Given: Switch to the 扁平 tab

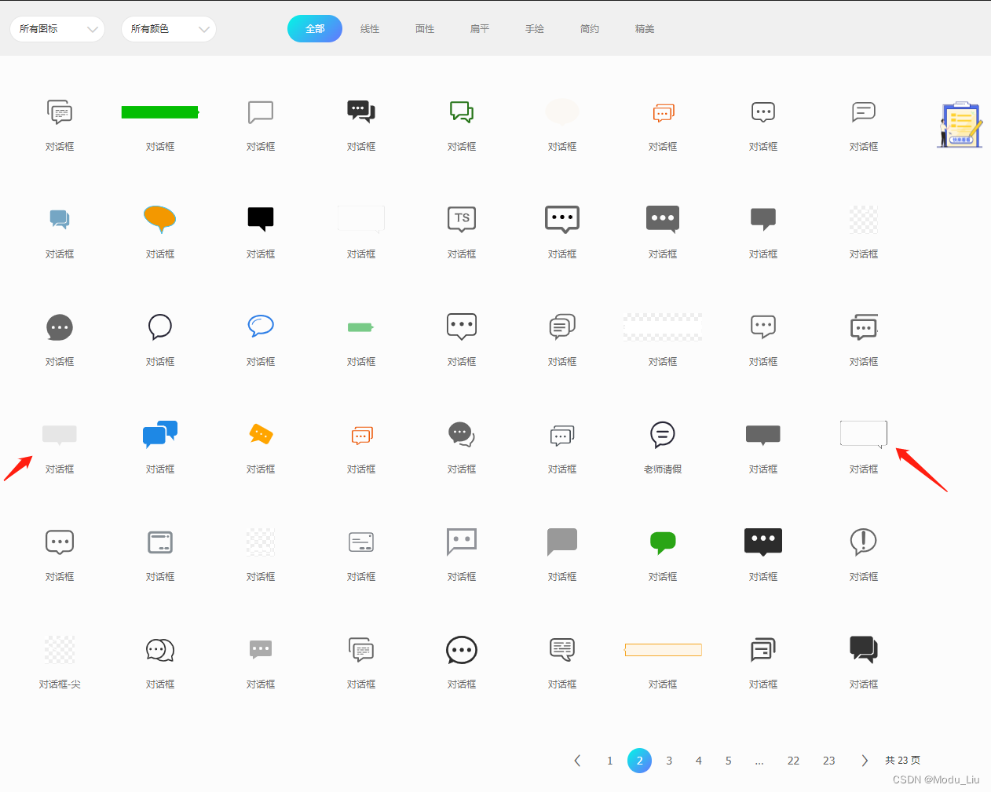Looking at the screenshot, I should [x=480, y=29].
